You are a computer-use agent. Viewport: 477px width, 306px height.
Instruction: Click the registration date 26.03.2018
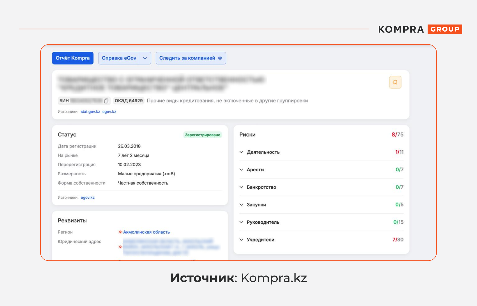129,146
